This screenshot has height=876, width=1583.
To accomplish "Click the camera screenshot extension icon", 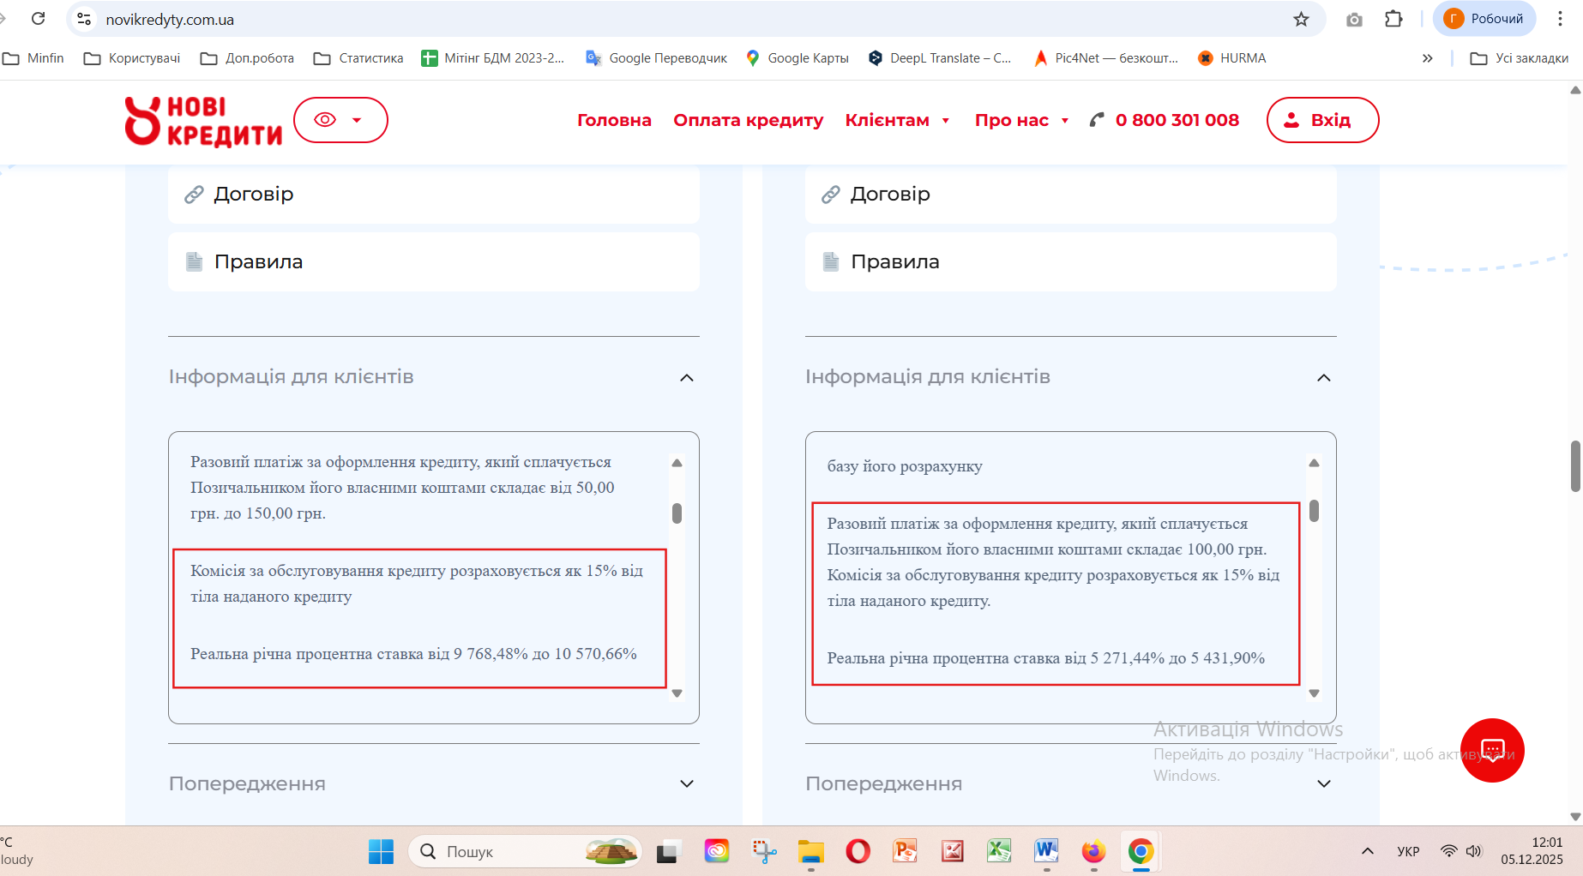I will click(x=1354, y=19).
